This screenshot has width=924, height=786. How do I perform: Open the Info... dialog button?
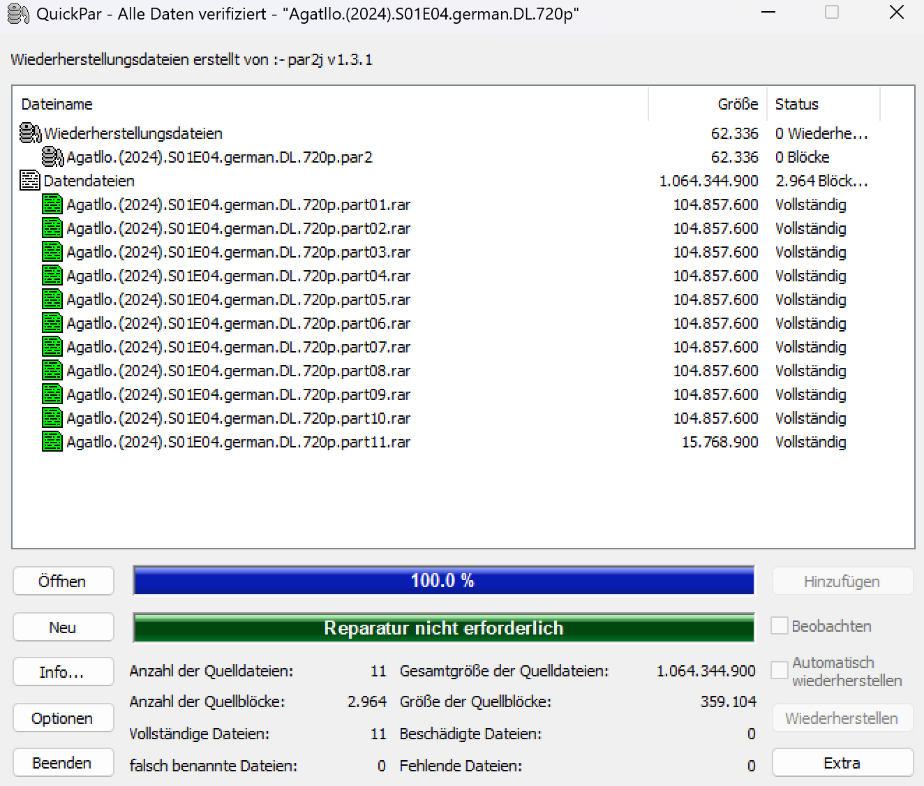pyautogui.click(x=63, y=672)
